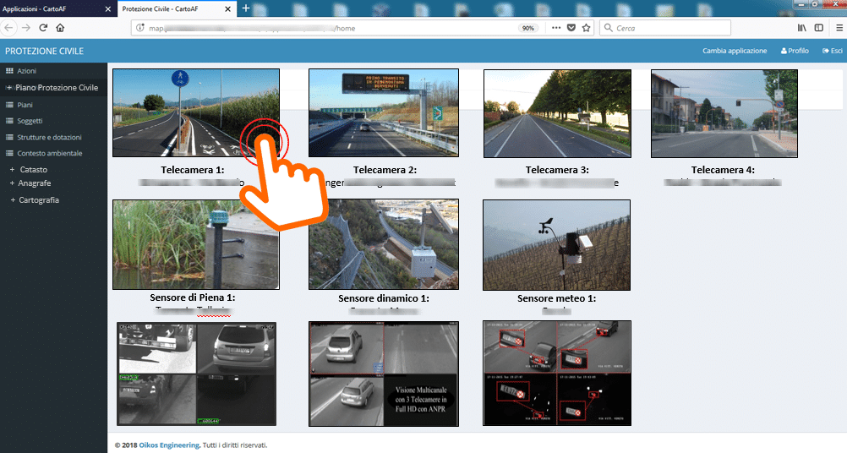The image size is (847, 453).
Task: Open the Soggetti sidebar item
Action: (53, 121)
